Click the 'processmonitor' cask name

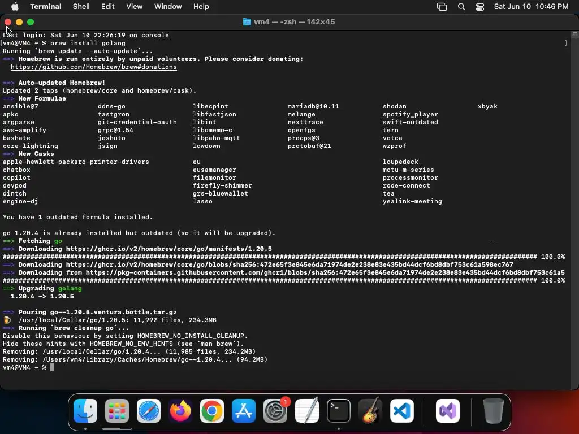pos(411,177)
